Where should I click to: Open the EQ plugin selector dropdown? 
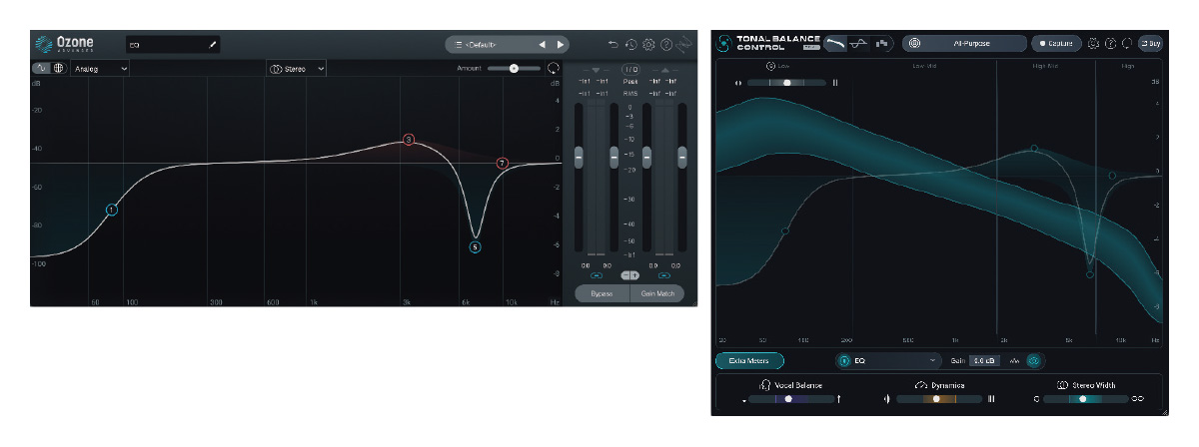click(889, 360)
